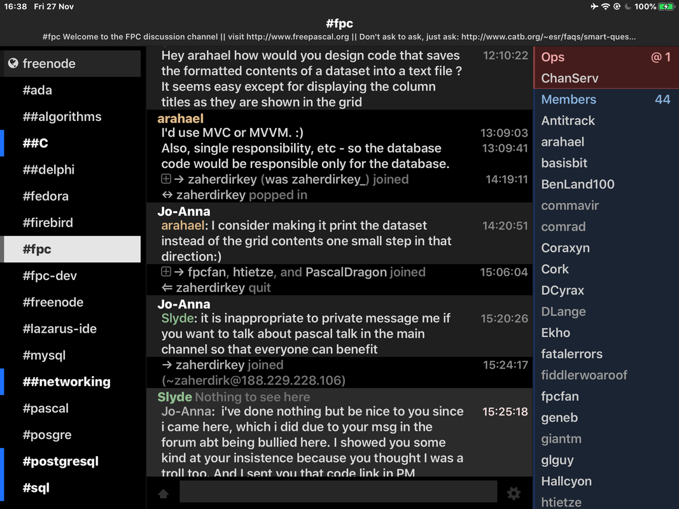
Task: Select member fatalerrors
Action: [606, 354]
